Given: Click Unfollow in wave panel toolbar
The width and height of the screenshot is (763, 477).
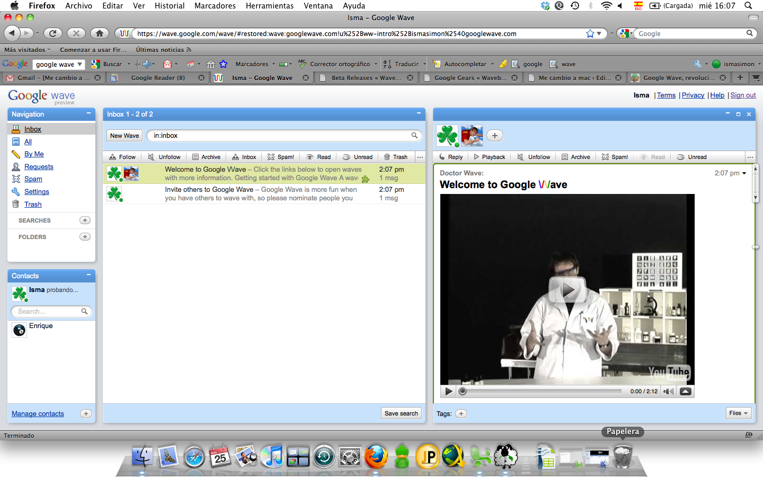Looking at the screenshot, I should tap(534, 157).
